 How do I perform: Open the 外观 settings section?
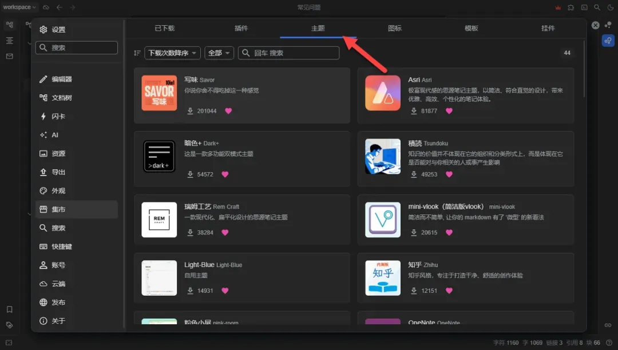pyautogui.click(x=77, y=190)
